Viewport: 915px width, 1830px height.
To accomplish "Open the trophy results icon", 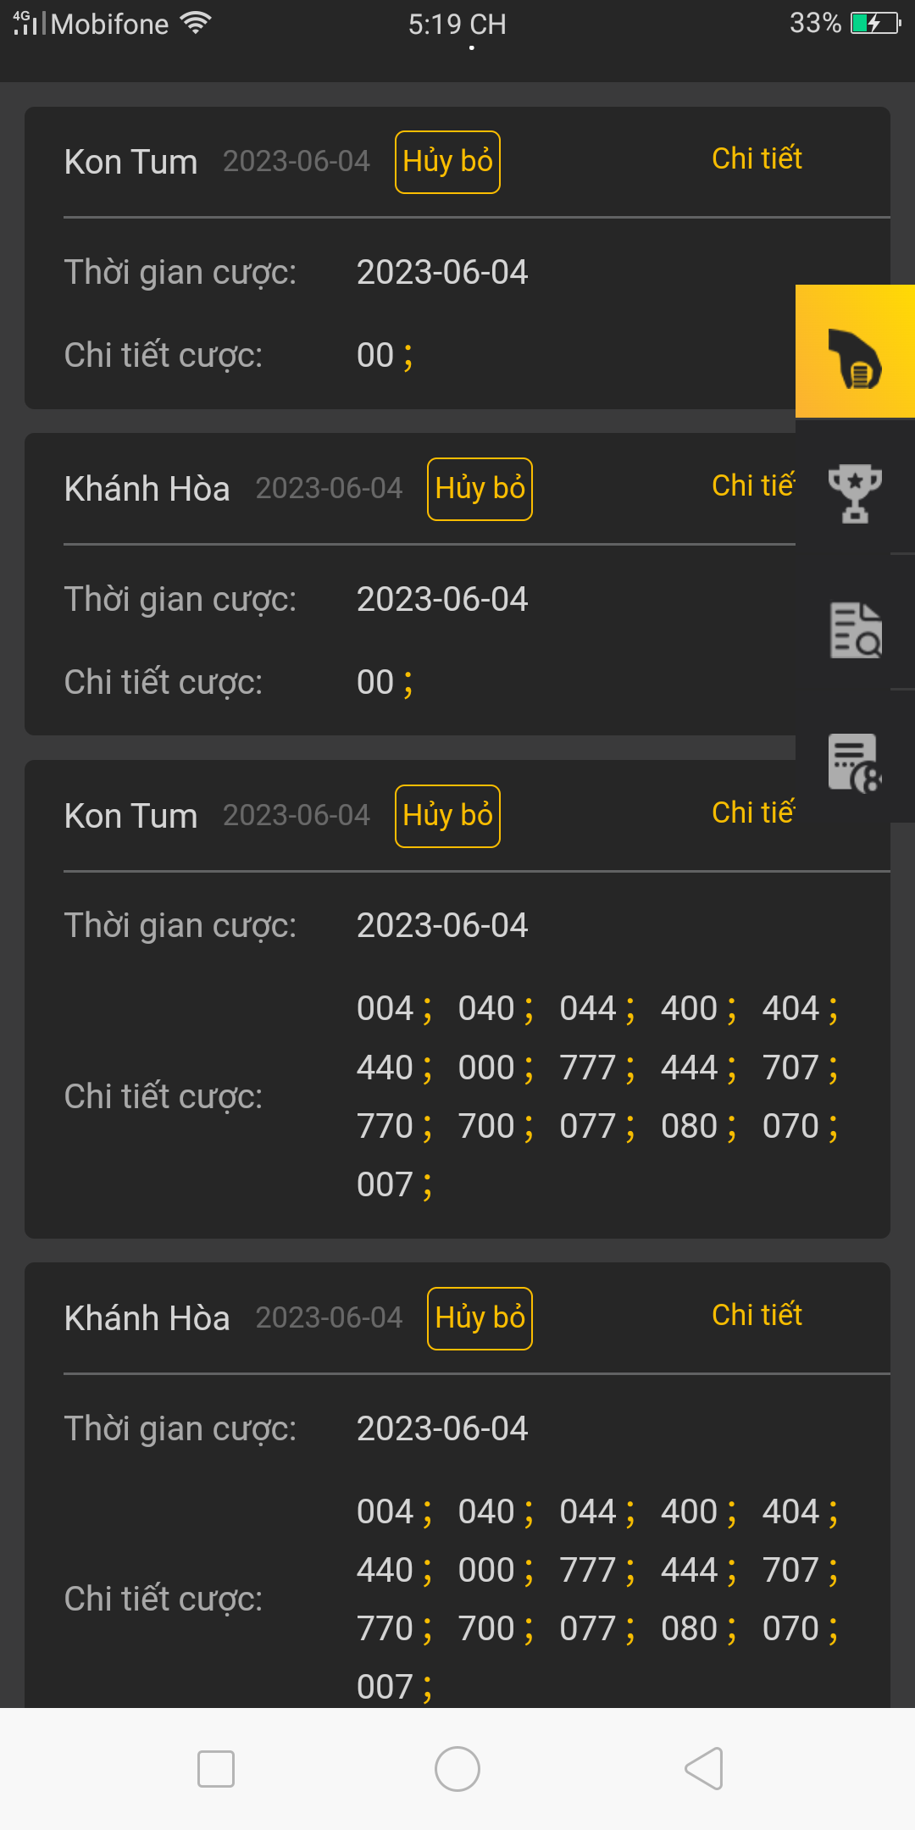I will tap(855, 493).
